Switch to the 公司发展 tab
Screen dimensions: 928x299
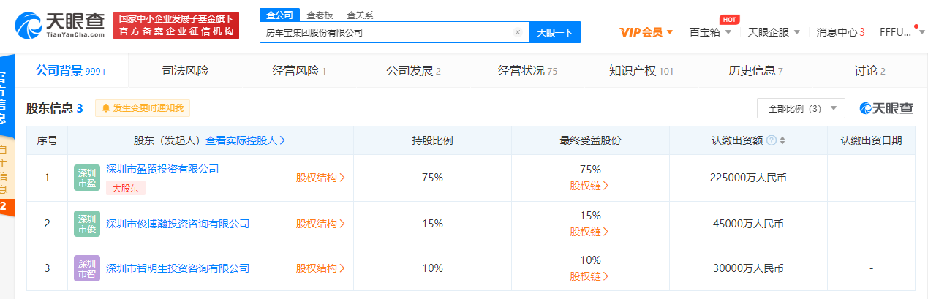click(413, 71)
